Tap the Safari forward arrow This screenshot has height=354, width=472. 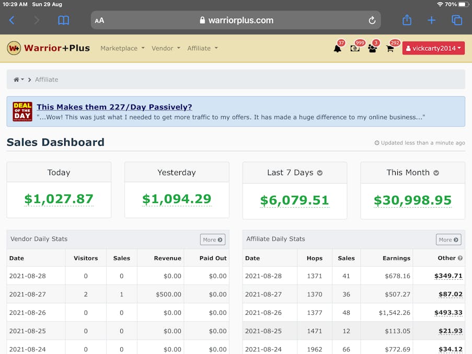point(37,20)
